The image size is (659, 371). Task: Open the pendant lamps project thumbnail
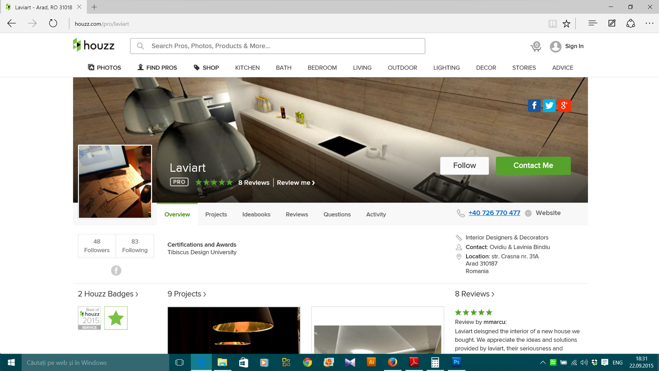233,331
